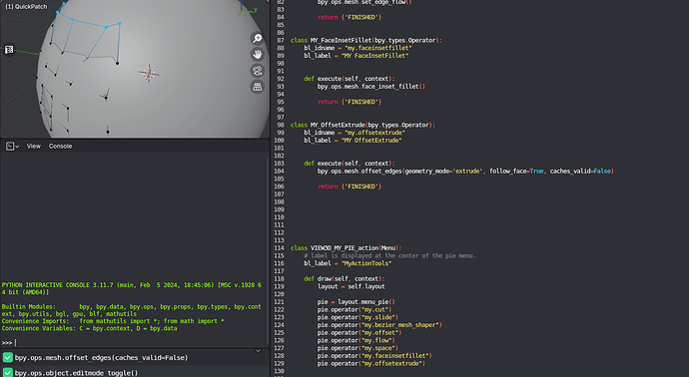This screenshot has width=689, height=377.
Task: Click the "Builtin Modules:" console line
Action: pyautogui.click(x=132, y=310)
